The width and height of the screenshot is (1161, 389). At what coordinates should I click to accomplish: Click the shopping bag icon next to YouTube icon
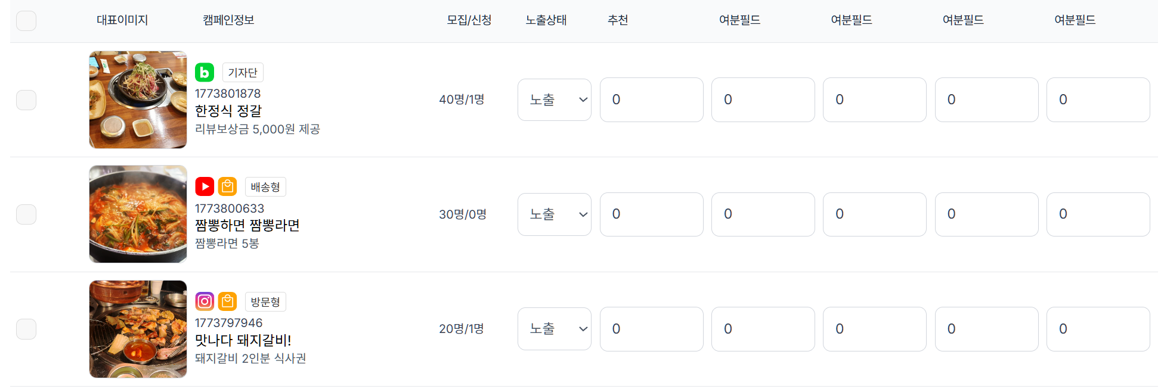(227, 186)
